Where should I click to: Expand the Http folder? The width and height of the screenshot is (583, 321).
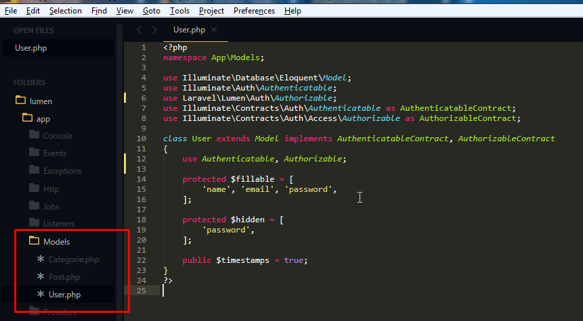(51, 189)
